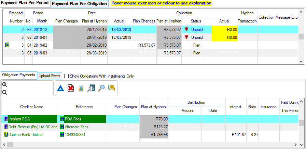Click the 4.27 rate value
Screen dimensions: 306x149
pos(254,135)
